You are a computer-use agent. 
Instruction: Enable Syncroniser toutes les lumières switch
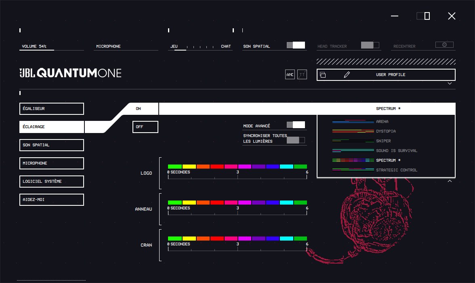(x=296, y=140)
